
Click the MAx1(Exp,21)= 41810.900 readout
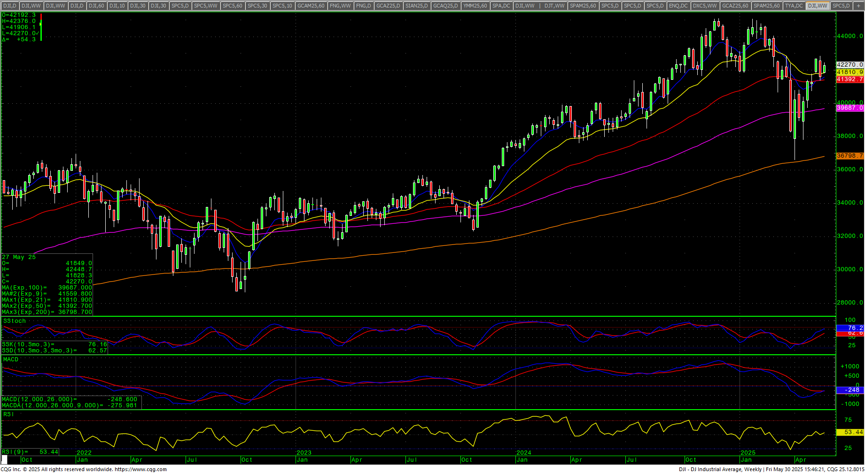coord(47,300)
